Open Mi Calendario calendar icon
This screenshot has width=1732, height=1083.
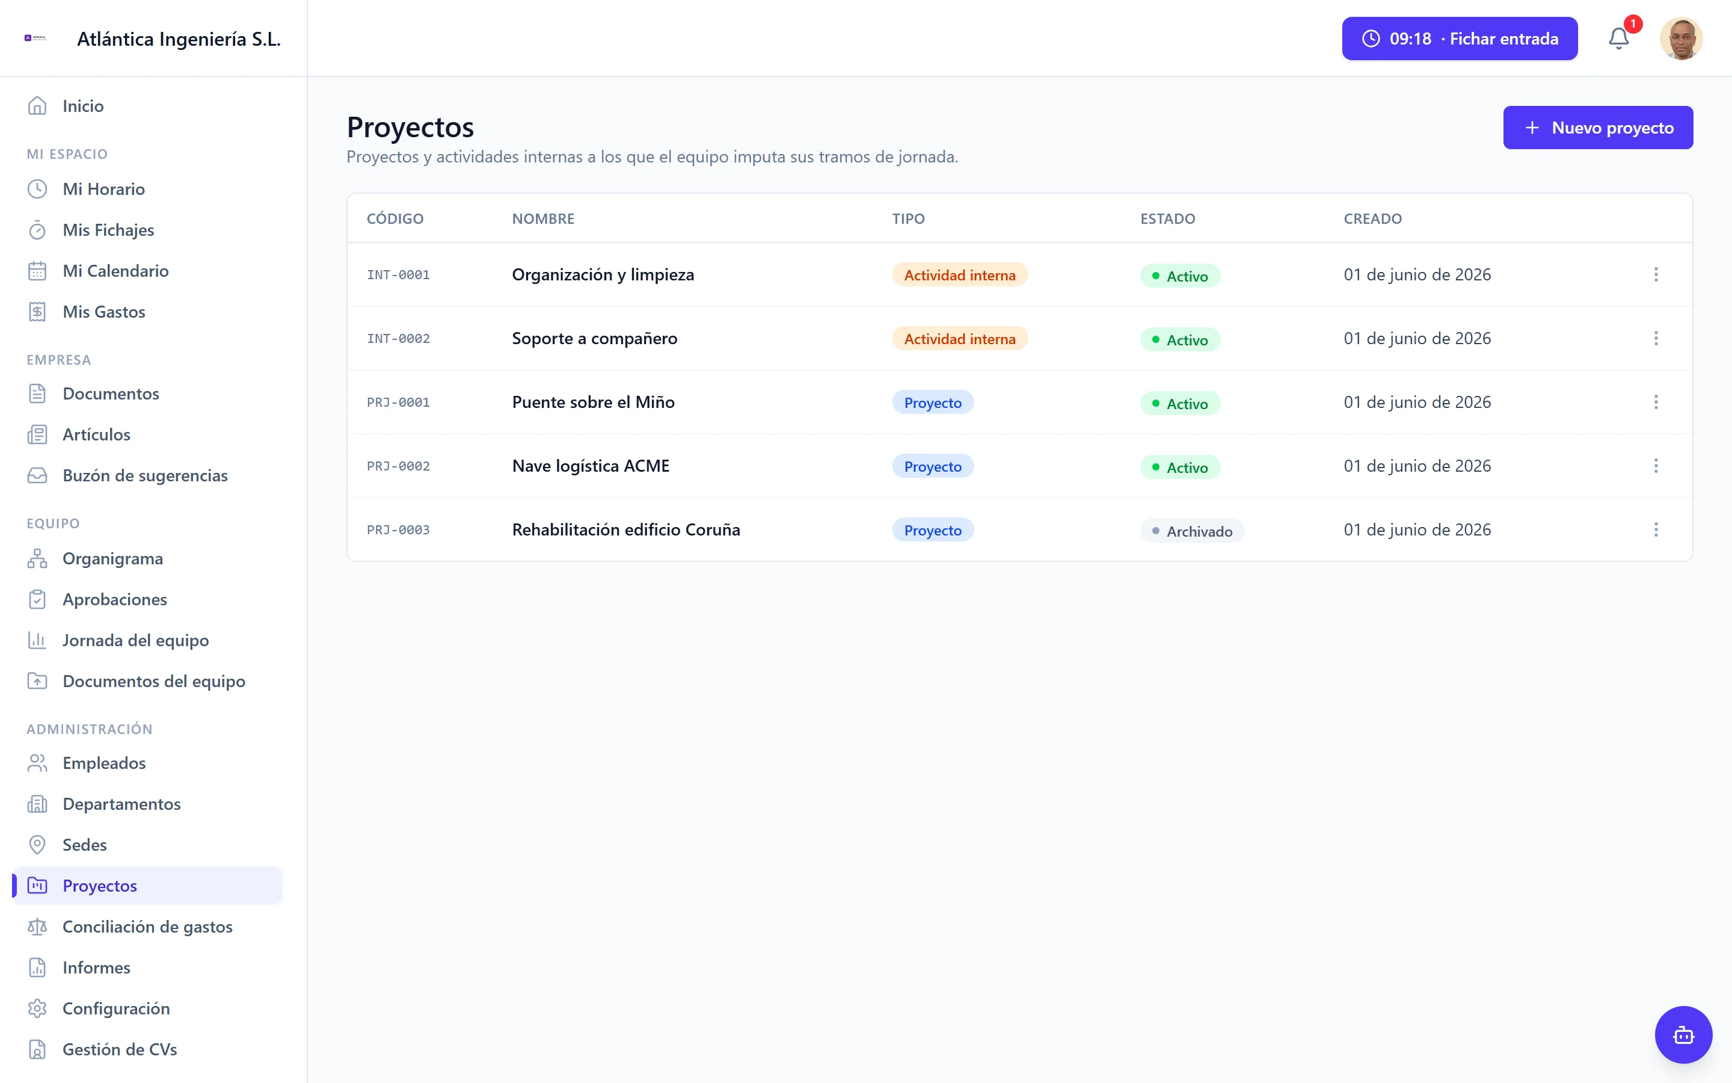click(x=37, y=271)
